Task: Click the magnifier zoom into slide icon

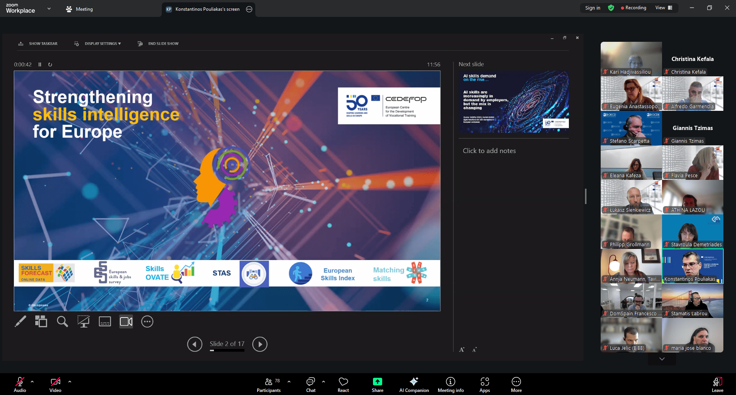Action: pyautogui.click(x=62, y=321)
